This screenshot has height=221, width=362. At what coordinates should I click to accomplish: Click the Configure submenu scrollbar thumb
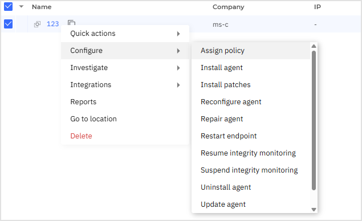pos(314,120)
